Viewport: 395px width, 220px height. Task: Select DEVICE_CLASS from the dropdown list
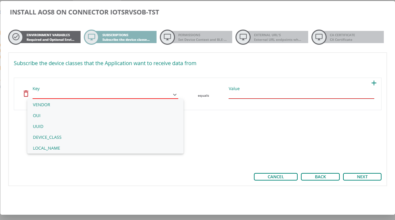point(47,137)
